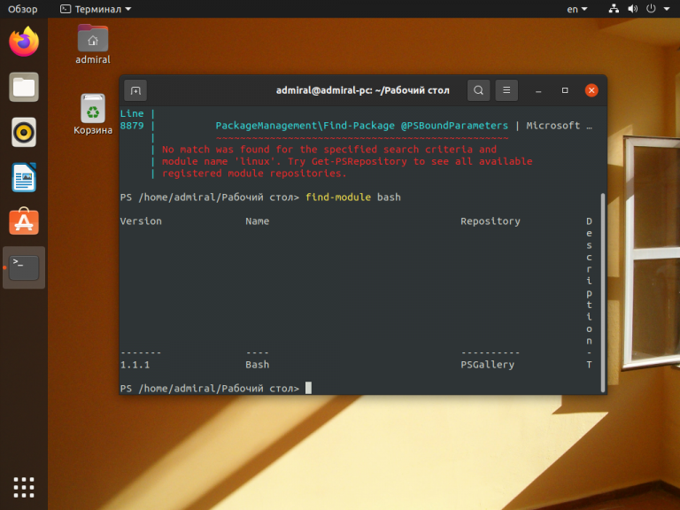Image resolution: width=680 pixels, height=510 pixels.
Task: Click the network status icon
Action: pyautogui.click(x=614, y=9)
